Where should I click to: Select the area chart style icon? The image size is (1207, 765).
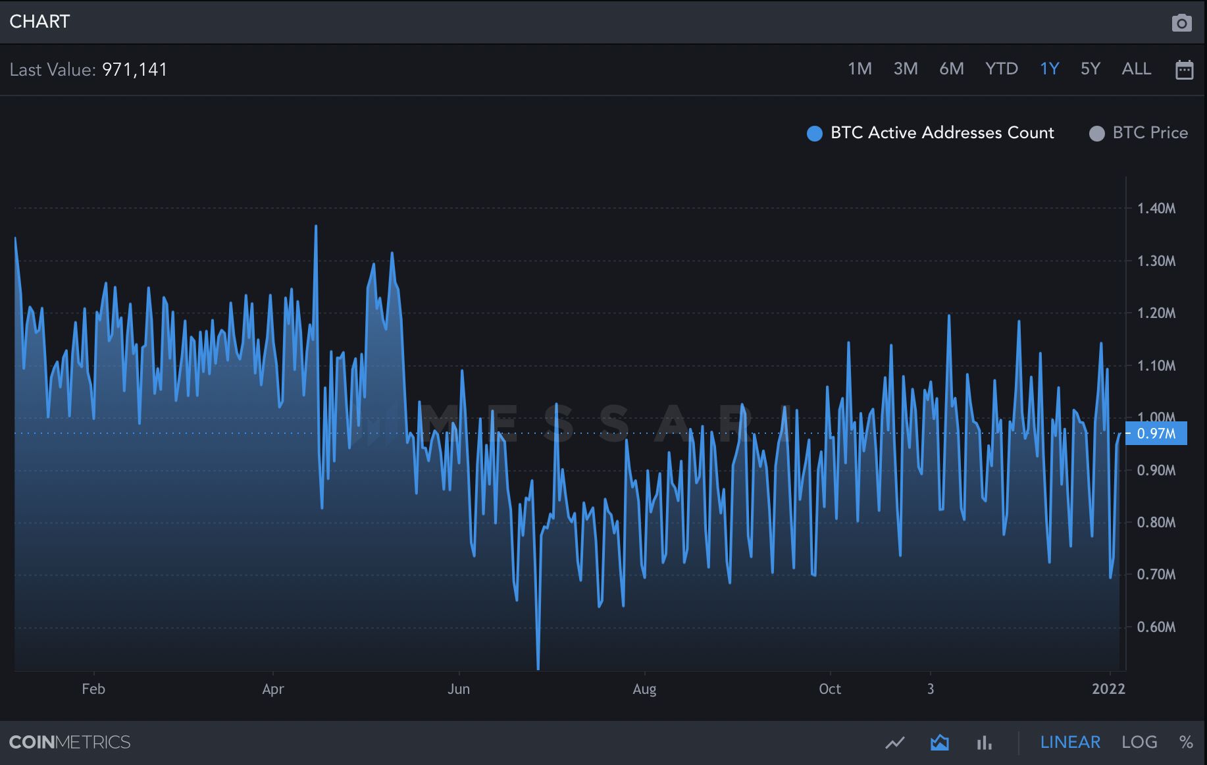[x=940, y=742]
